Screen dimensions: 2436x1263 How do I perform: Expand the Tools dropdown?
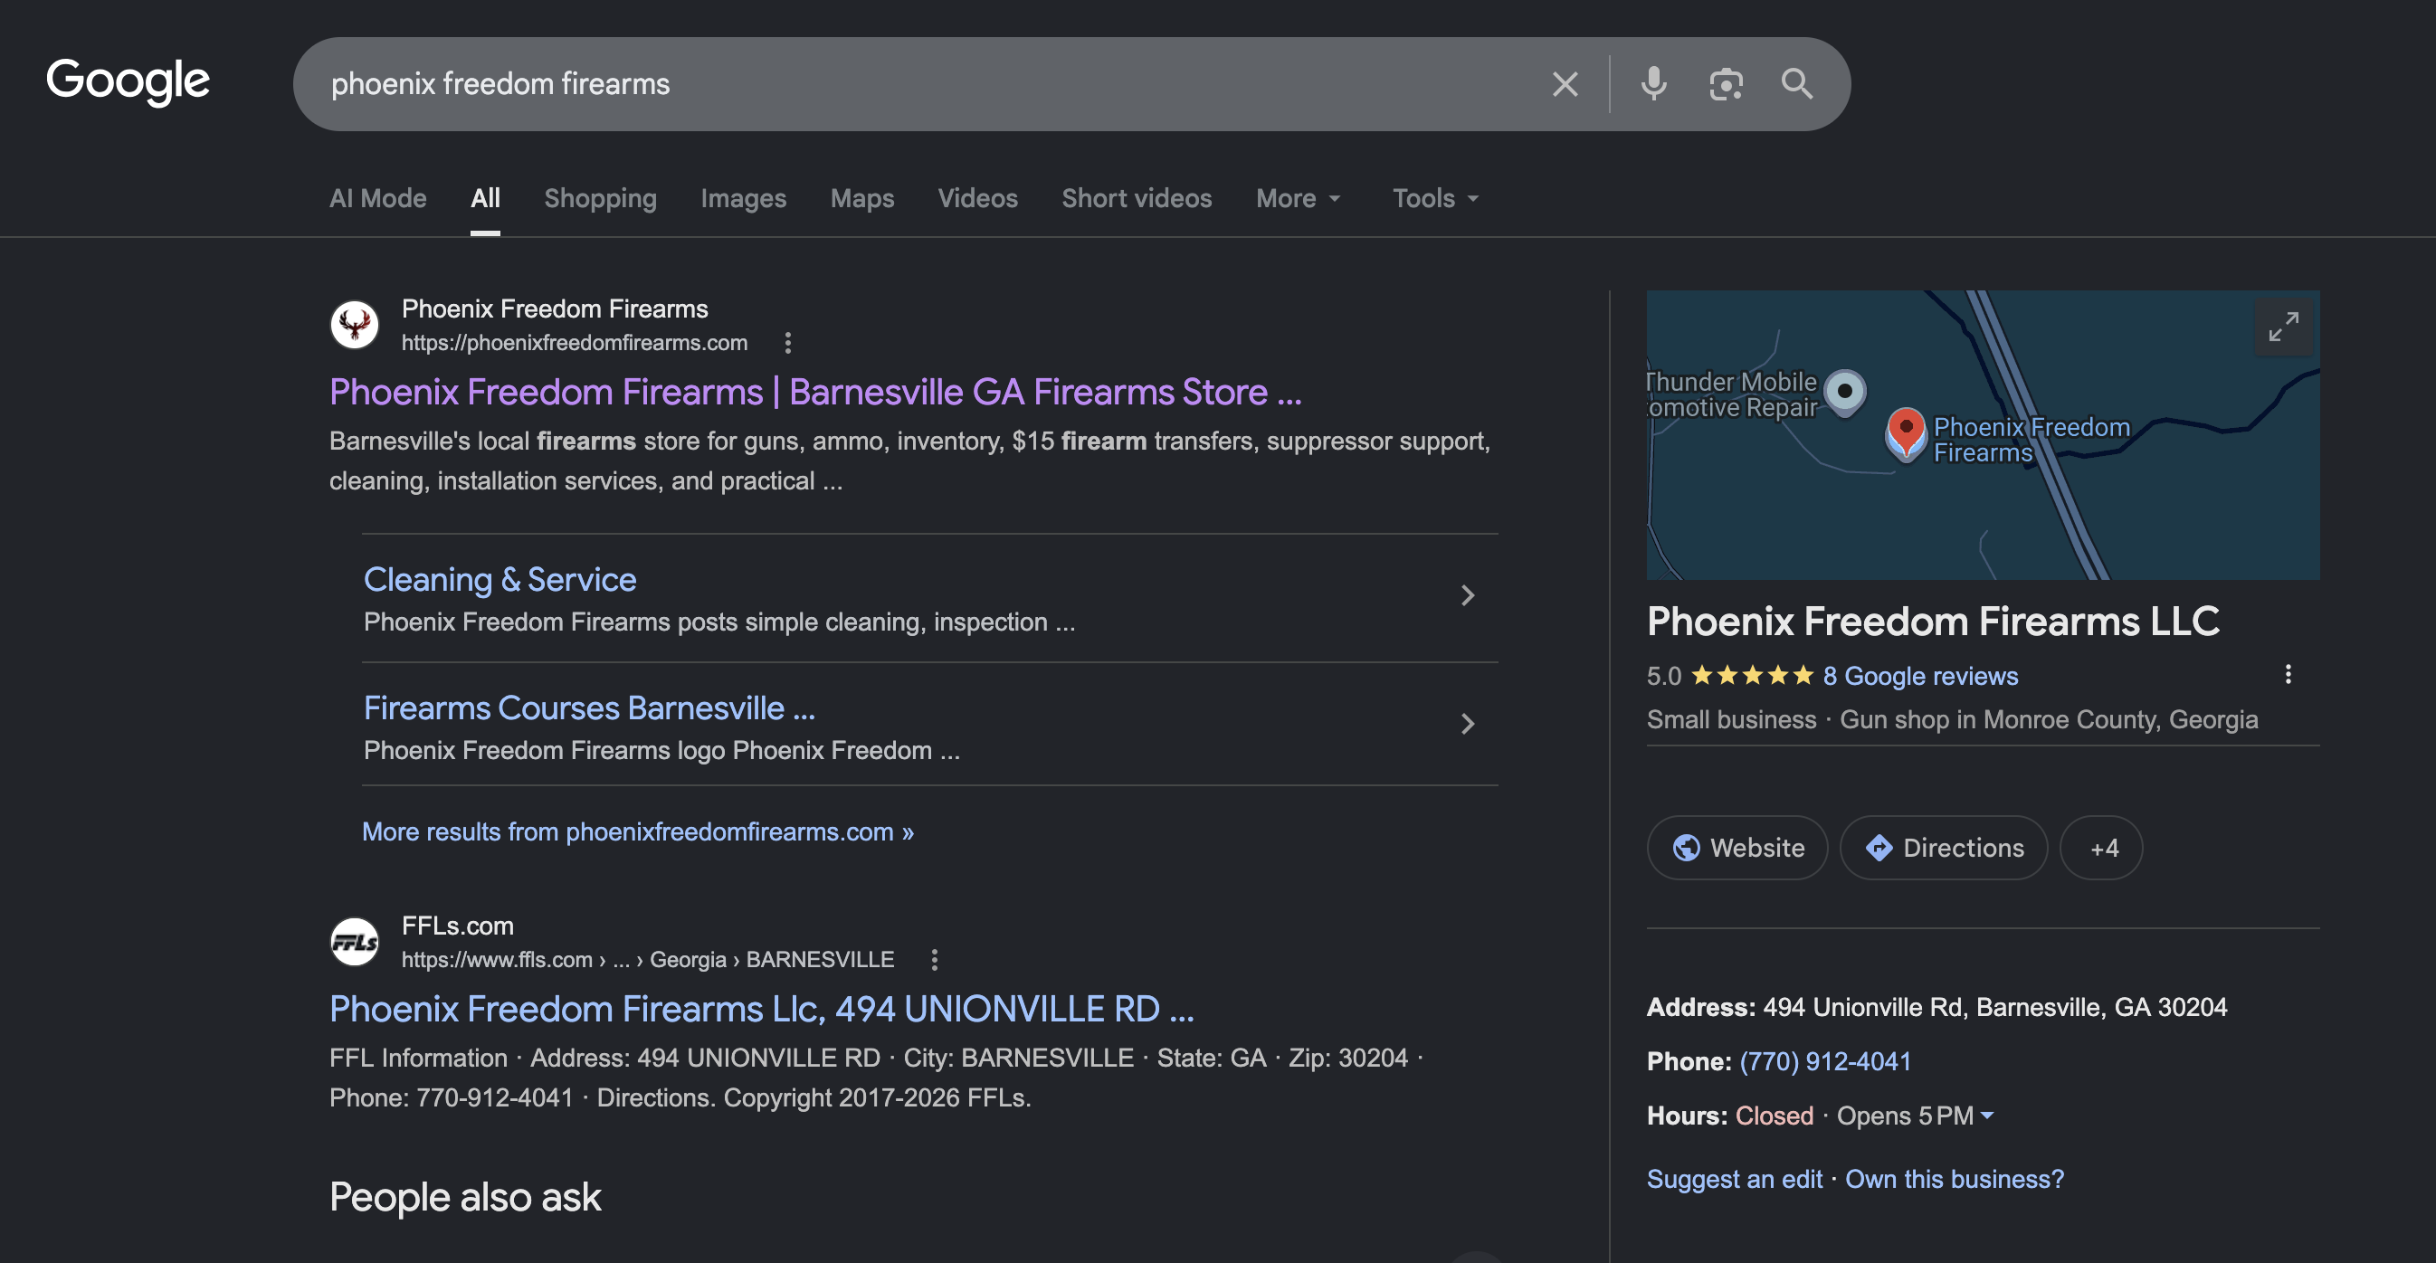[x=1434, y=197]
